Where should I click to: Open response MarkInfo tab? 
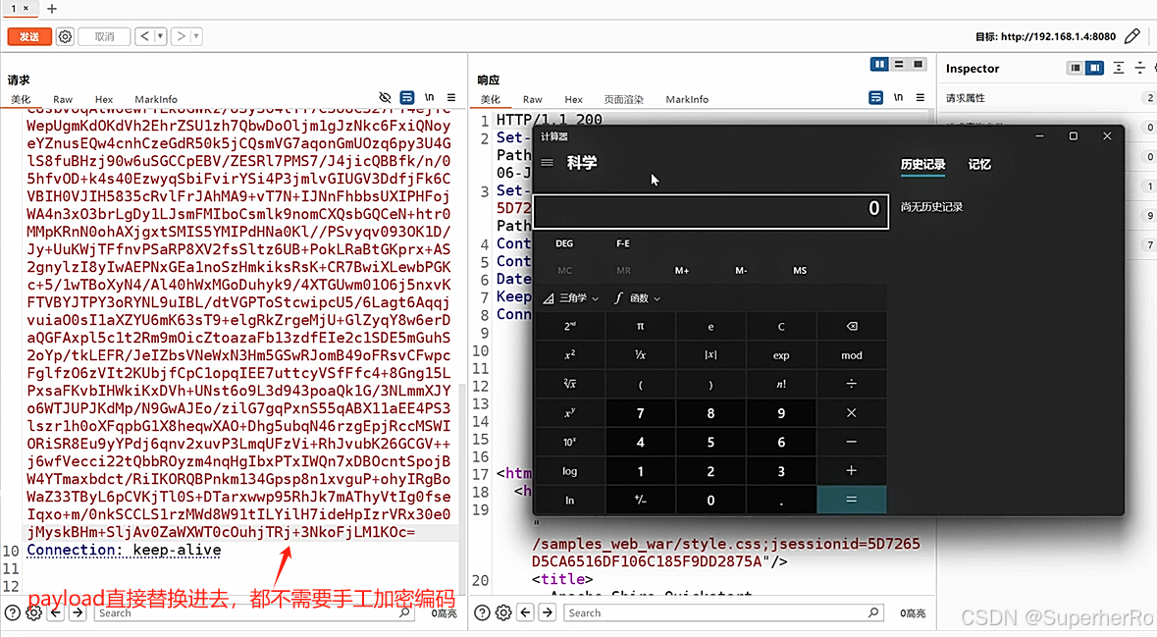click(x=687, y=99)
